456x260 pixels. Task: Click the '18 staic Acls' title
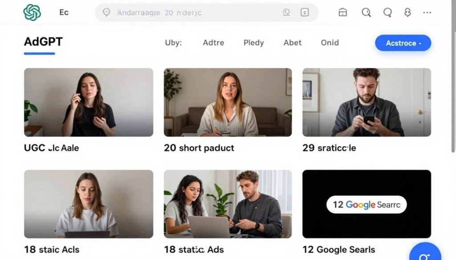[x=52, y=249]
